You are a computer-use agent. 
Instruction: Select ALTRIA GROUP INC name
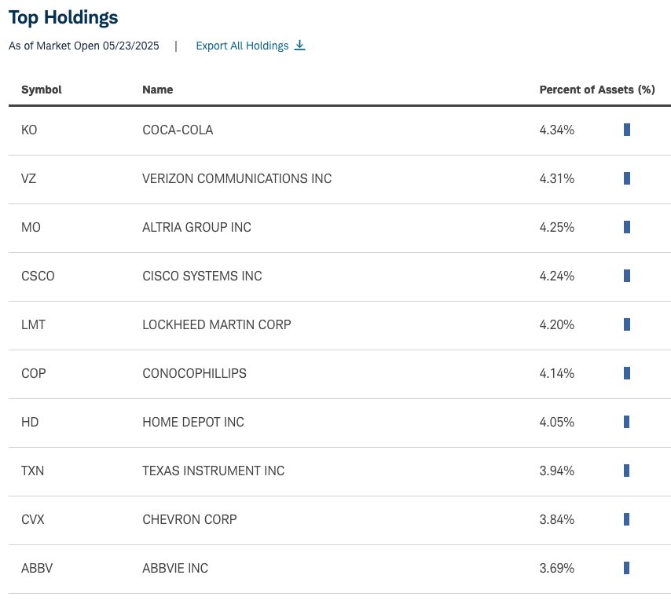(197, 227)
